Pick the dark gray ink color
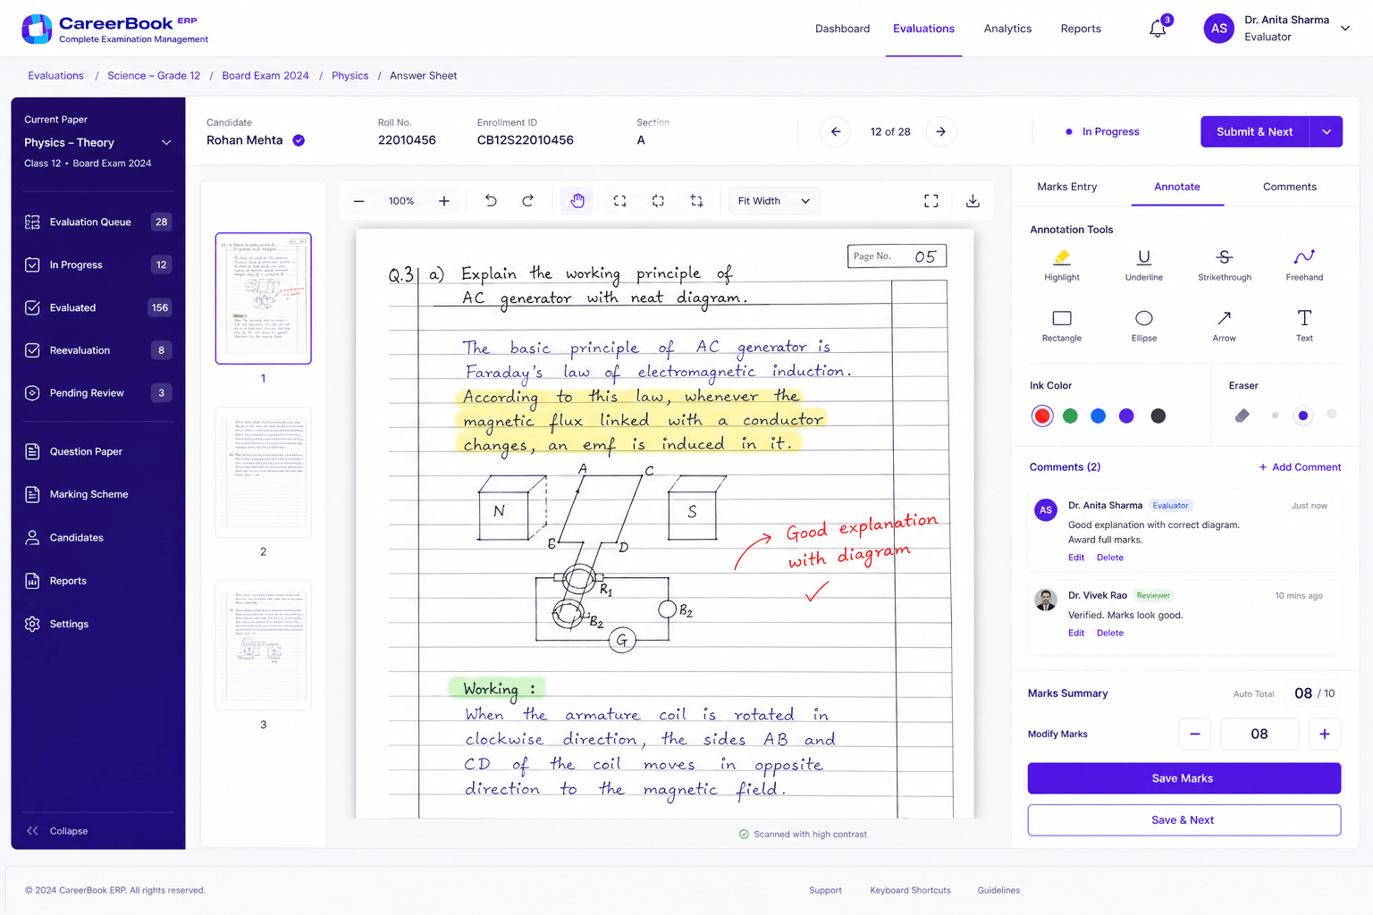This screenshot has width=1373, height=915. tap(1158, 416)
